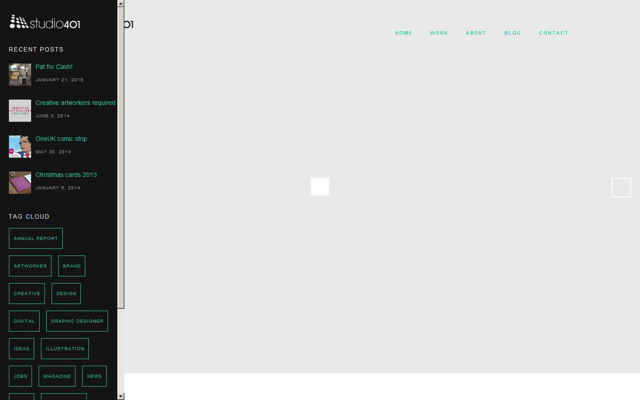Click the white outlined square at right edge

pos(621,188)
